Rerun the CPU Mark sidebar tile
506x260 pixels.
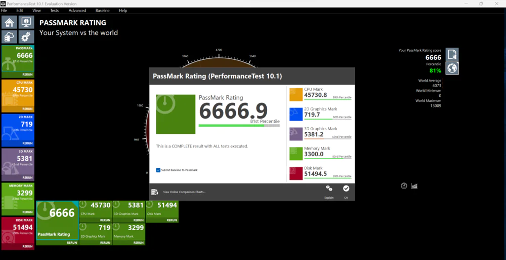[27, 109]
